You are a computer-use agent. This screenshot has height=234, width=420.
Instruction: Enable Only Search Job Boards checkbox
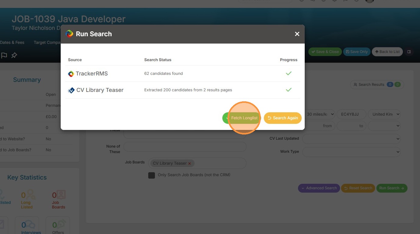[152, 175]
